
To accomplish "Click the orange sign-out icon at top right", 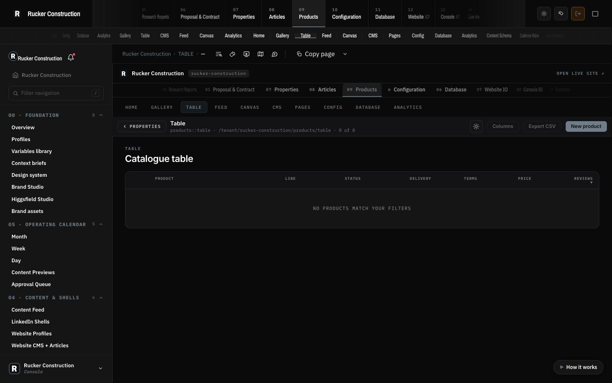I will point(578,14).
